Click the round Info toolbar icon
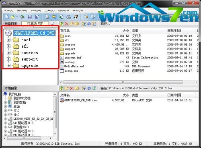Image resolution: width=201 pixels, height=148 pixels. point(93,17)
